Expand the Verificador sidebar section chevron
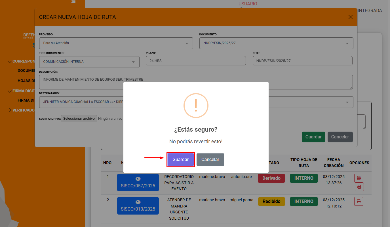Screen dimensions: 390x227 pyautogui.click(x=10, y=110)
